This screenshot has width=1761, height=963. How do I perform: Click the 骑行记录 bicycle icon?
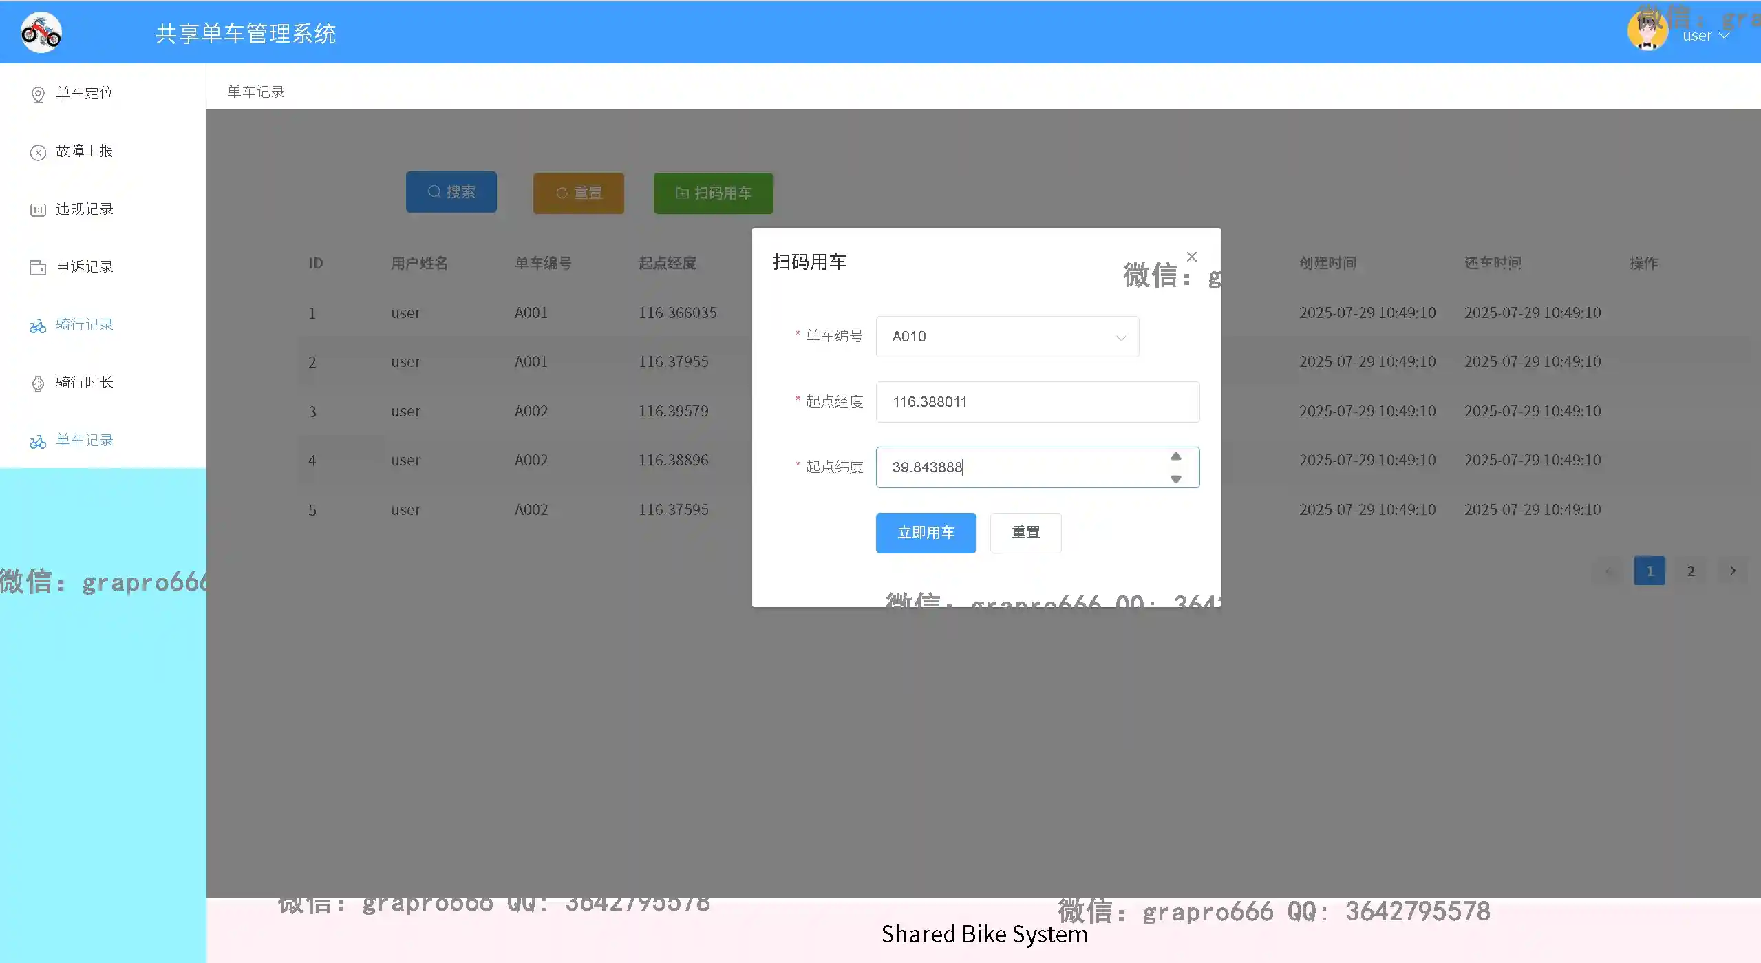pos(39,326)
